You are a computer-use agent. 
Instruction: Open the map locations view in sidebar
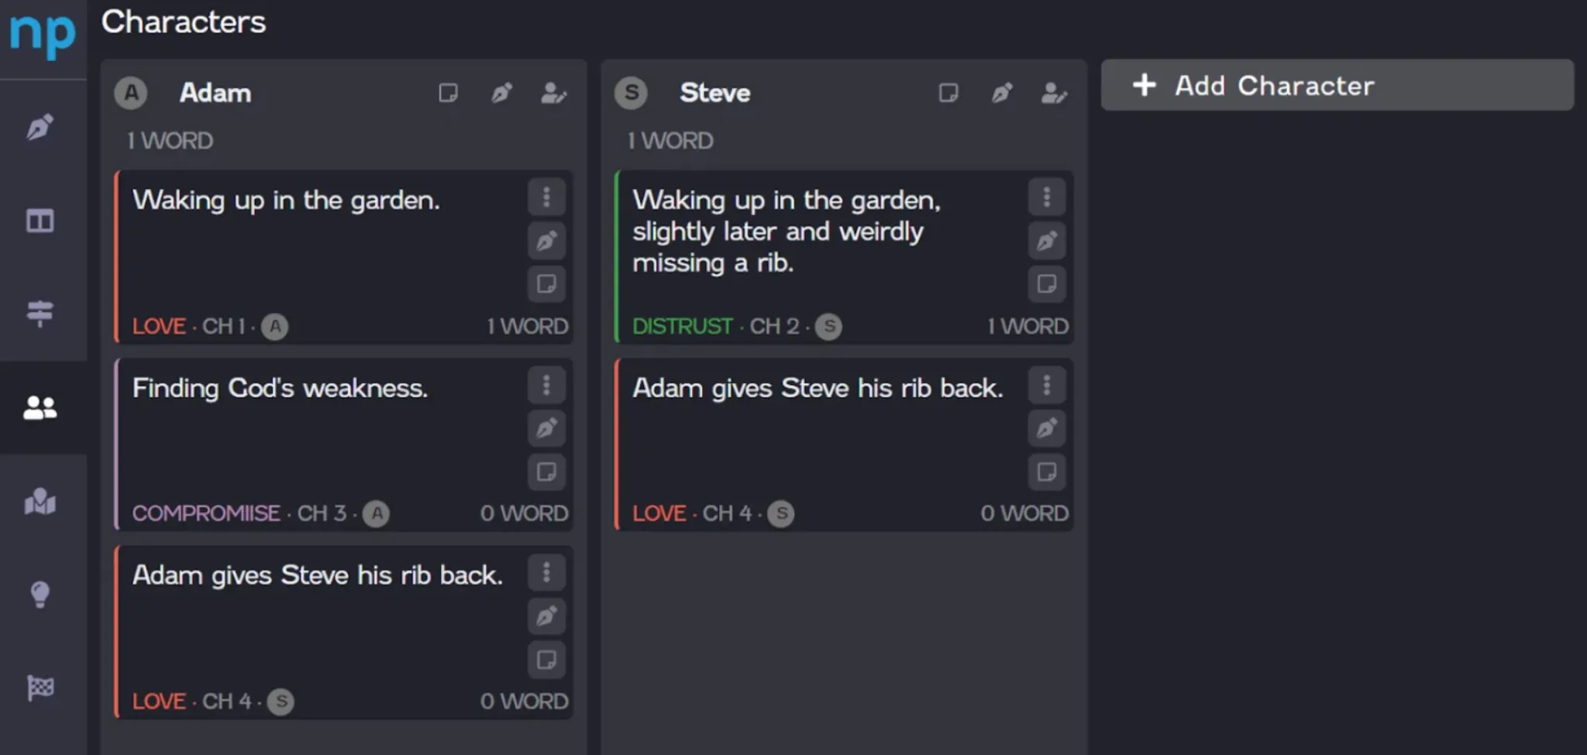tap(40, 501)
